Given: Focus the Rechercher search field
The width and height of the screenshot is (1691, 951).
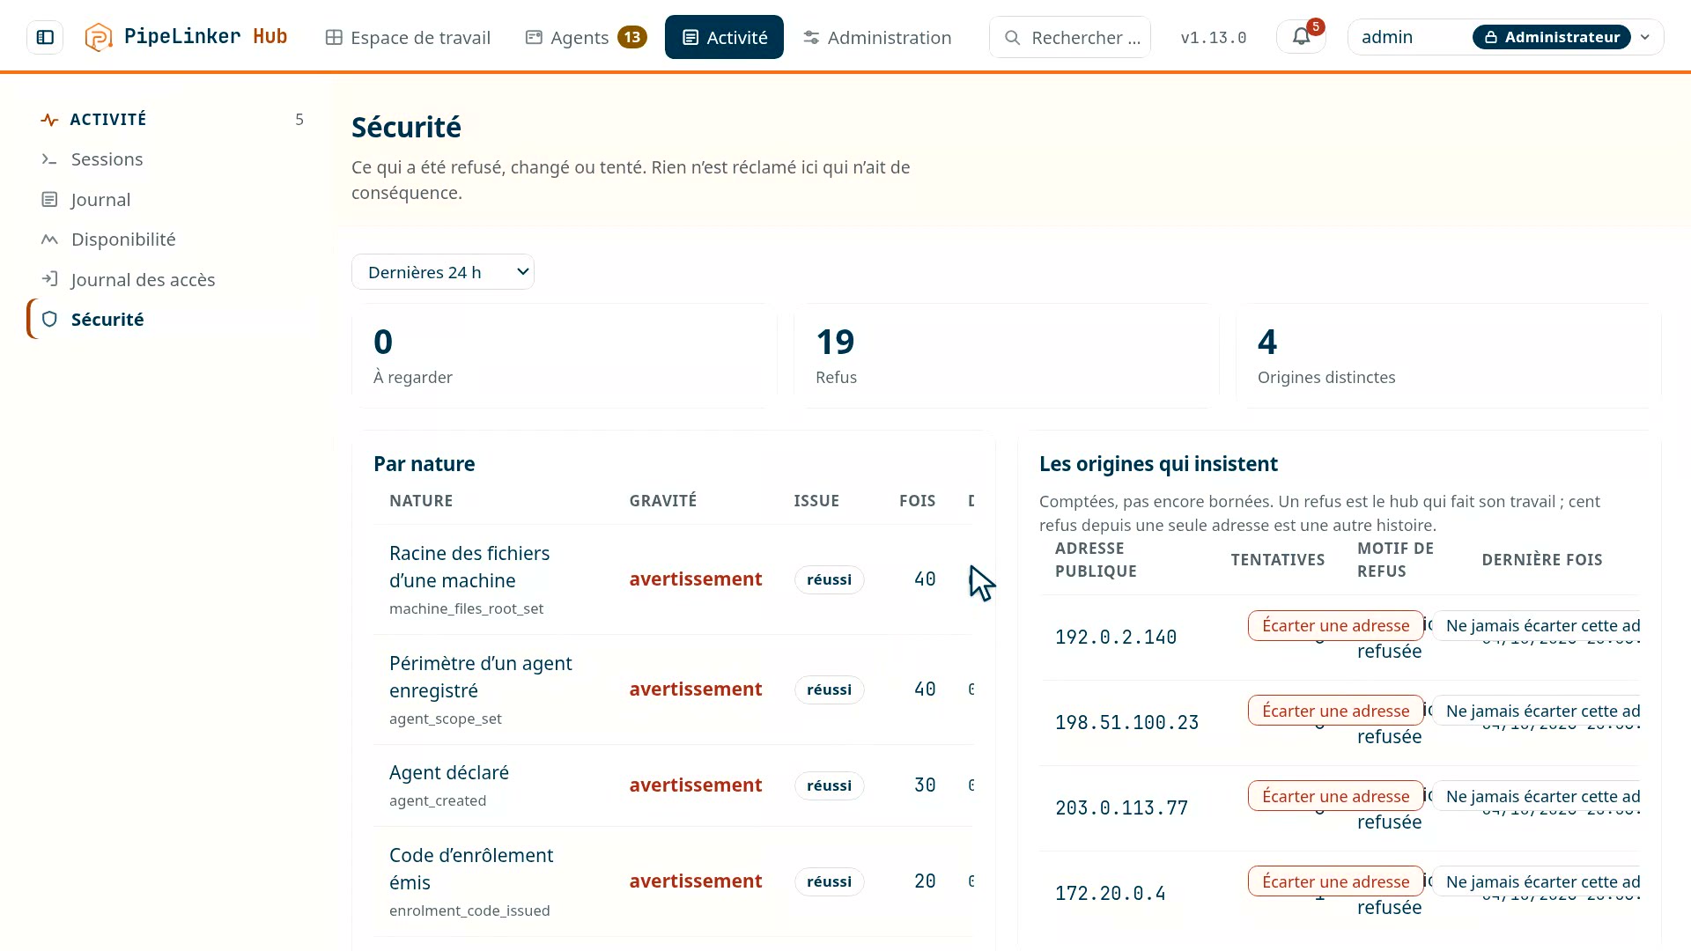Looking at the screenshot, I should 1070,38.
